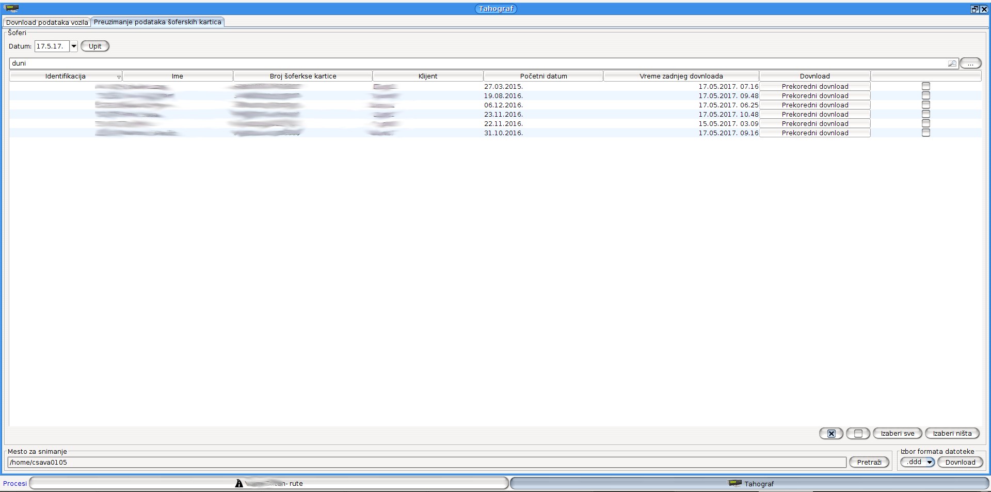991x492 pixels.
Task: Click the restore window icon
Action: pos(974,9)
